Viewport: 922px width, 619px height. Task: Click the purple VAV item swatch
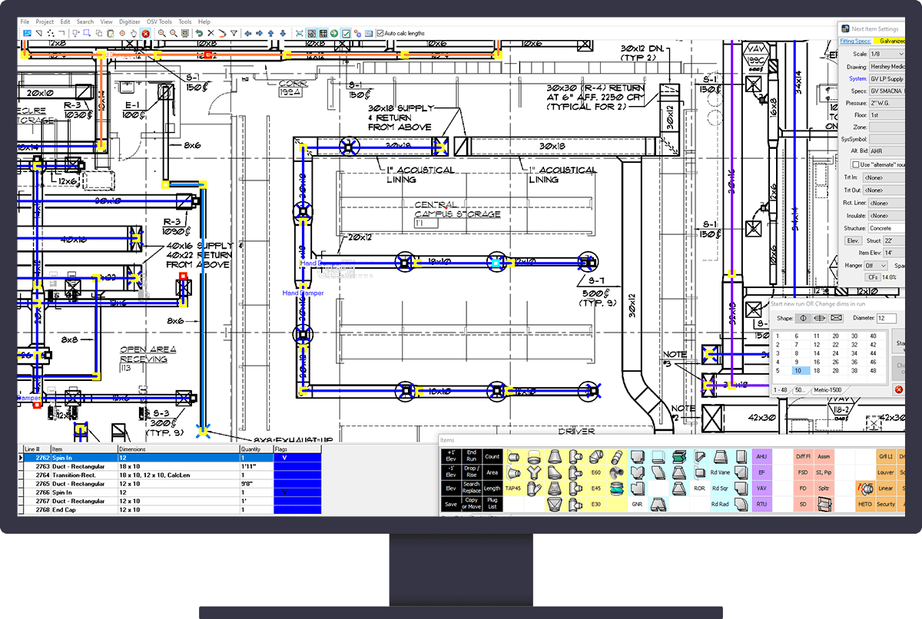point(761,488)
